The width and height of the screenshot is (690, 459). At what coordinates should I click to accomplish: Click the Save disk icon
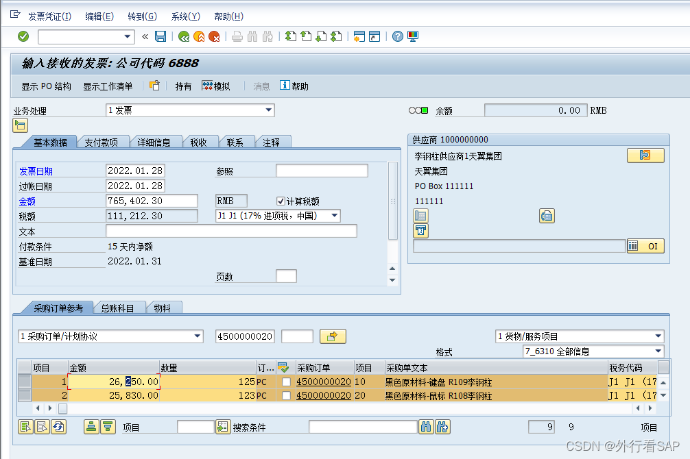[160, 36]
